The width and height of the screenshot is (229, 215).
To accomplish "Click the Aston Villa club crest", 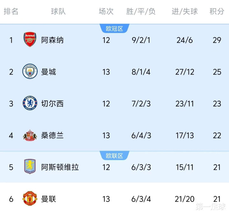I will tap(30, 167).
